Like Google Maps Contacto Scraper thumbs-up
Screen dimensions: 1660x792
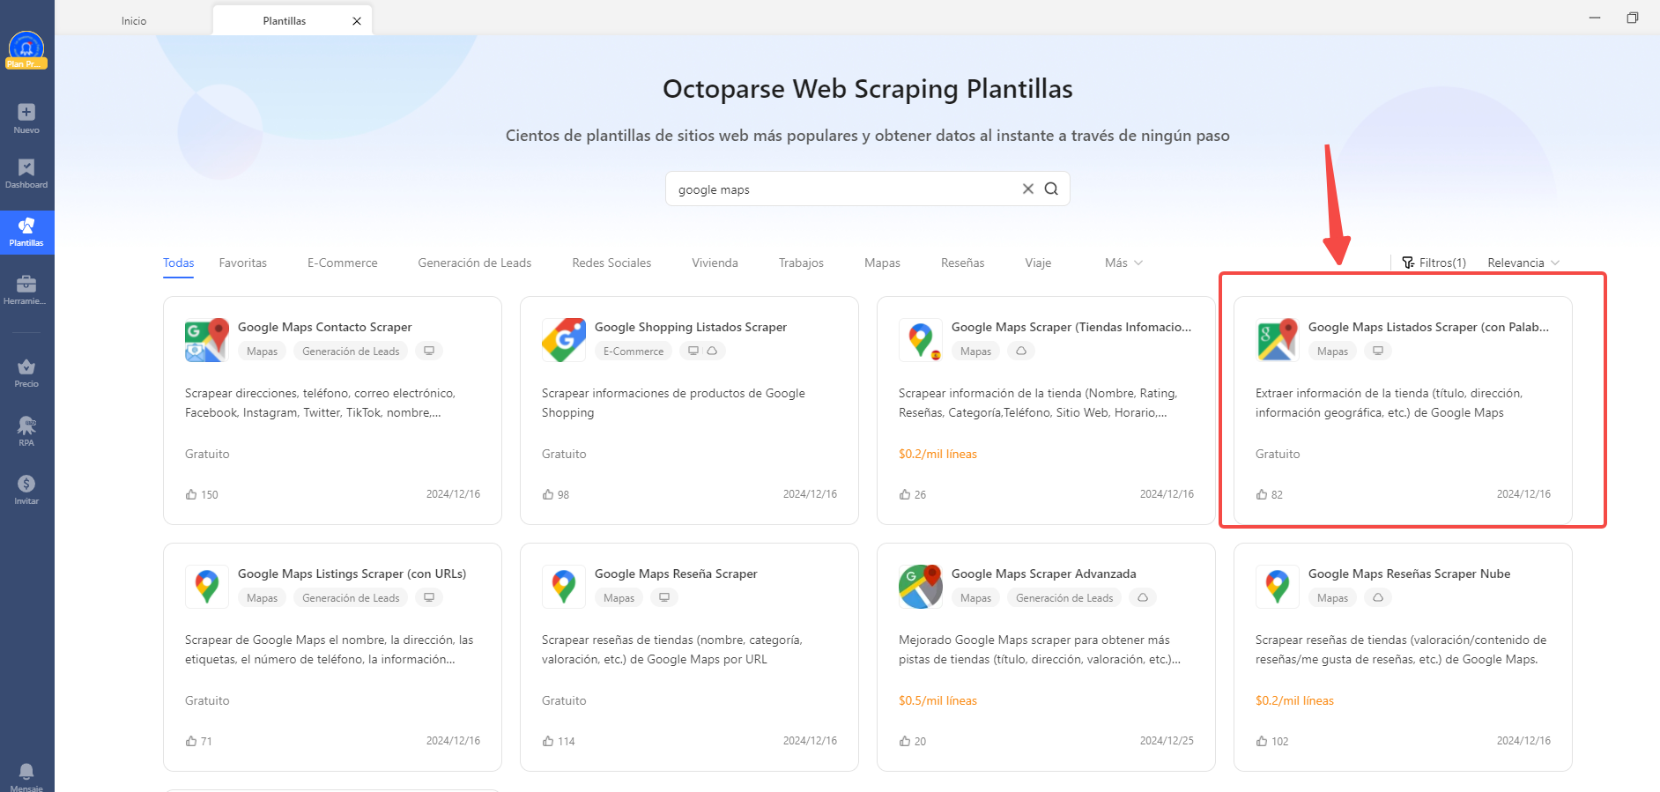coord(191,494)
